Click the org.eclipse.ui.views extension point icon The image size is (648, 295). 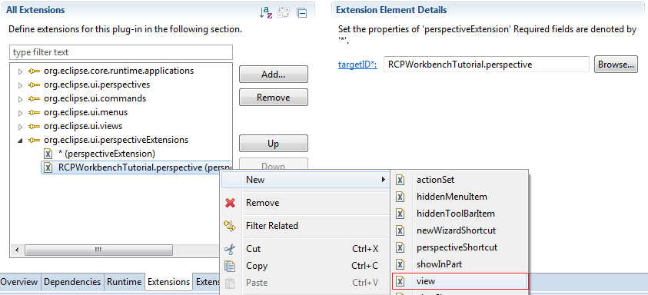click(34, 126)
